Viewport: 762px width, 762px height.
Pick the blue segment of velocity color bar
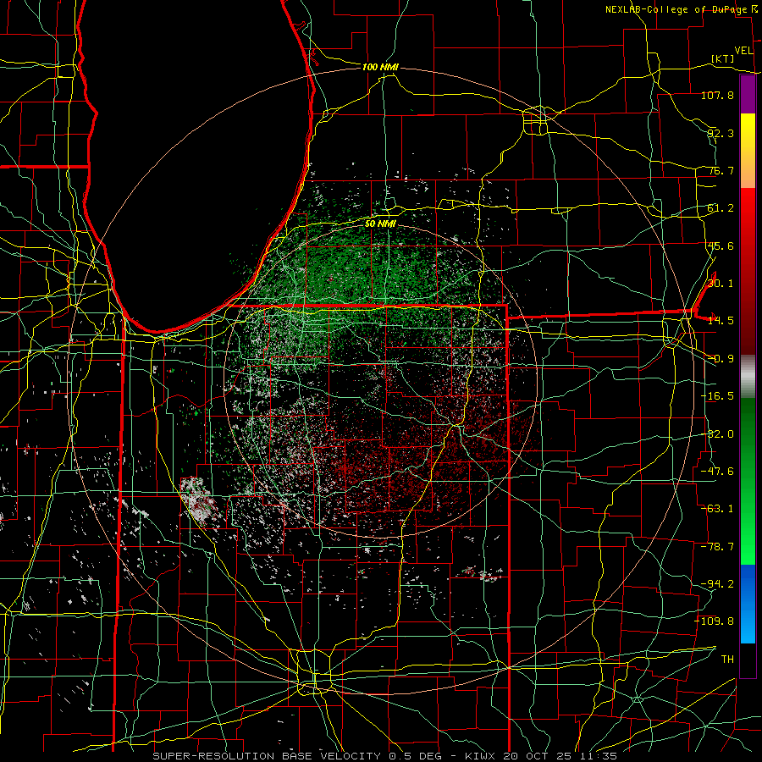[x=748, y=604]
